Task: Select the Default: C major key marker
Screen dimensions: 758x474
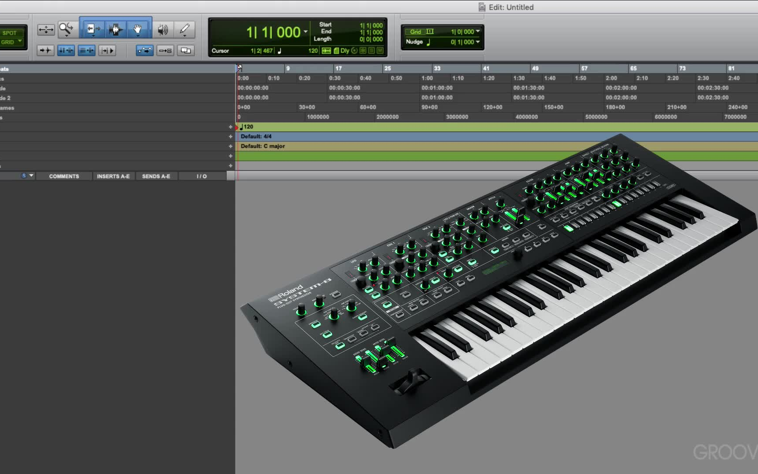Action: pos(263,146)
